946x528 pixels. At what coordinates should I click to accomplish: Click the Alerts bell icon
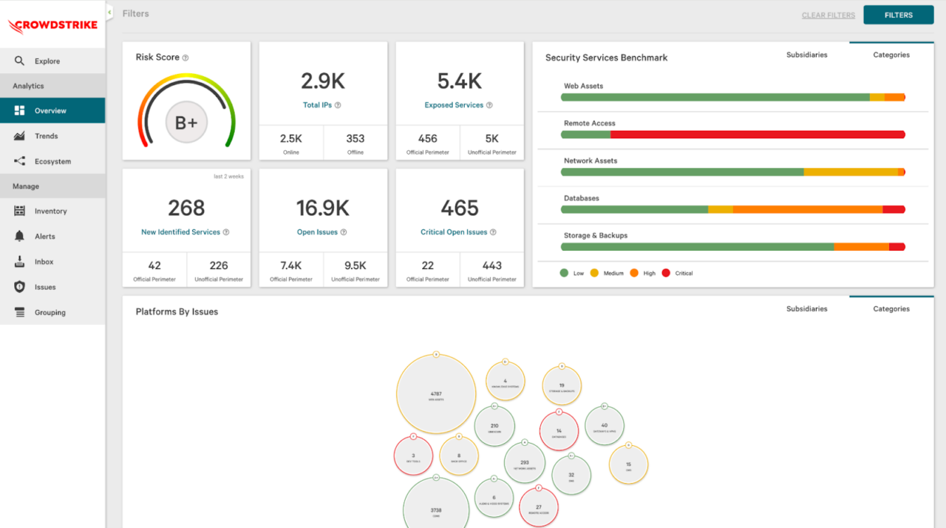[20, 237]
